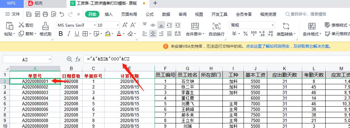Click the zoom magnifier beside fx
This screenshot has width=350, height=128.
click(70, 59)
